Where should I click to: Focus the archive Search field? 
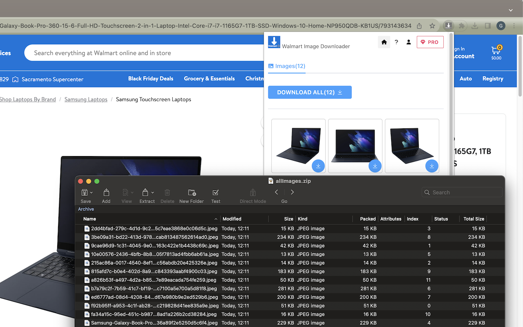tap(462, 192)
